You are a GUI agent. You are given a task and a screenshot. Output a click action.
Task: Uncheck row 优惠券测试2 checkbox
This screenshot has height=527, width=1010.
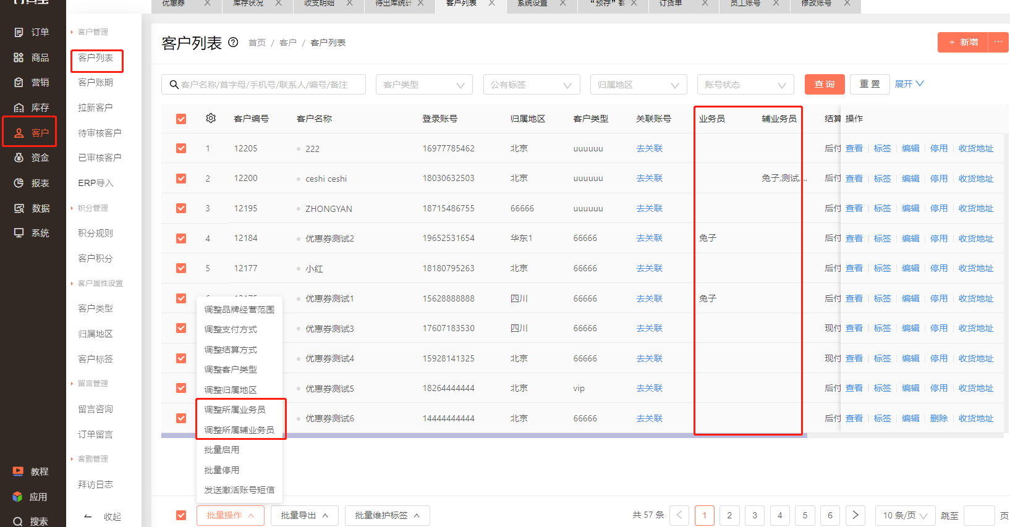click(x=181, y=238)
